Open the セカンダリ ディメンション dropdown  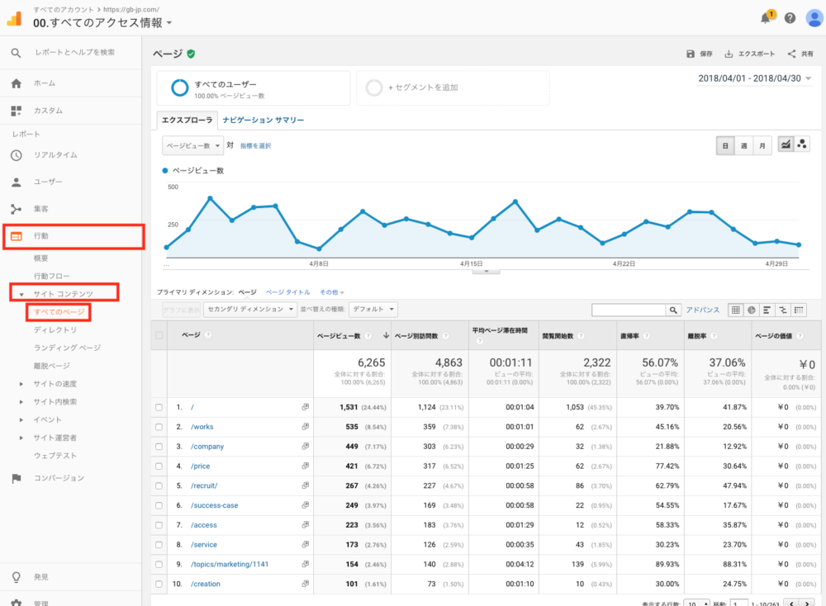(x=251, y=310)
